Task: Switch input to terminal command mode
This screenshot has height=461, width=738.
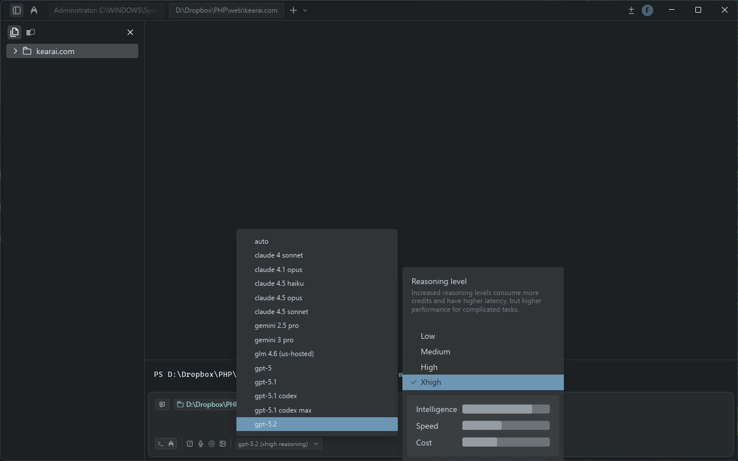Action: click(x=161, y=444)
